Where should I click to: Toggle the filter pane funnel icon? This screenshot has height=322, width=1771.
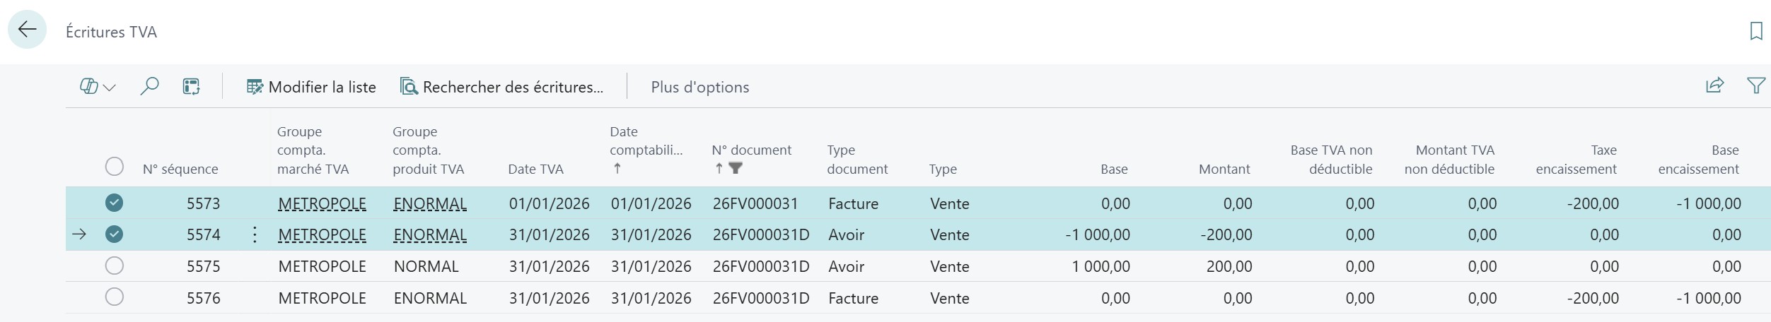[1755, 86]
